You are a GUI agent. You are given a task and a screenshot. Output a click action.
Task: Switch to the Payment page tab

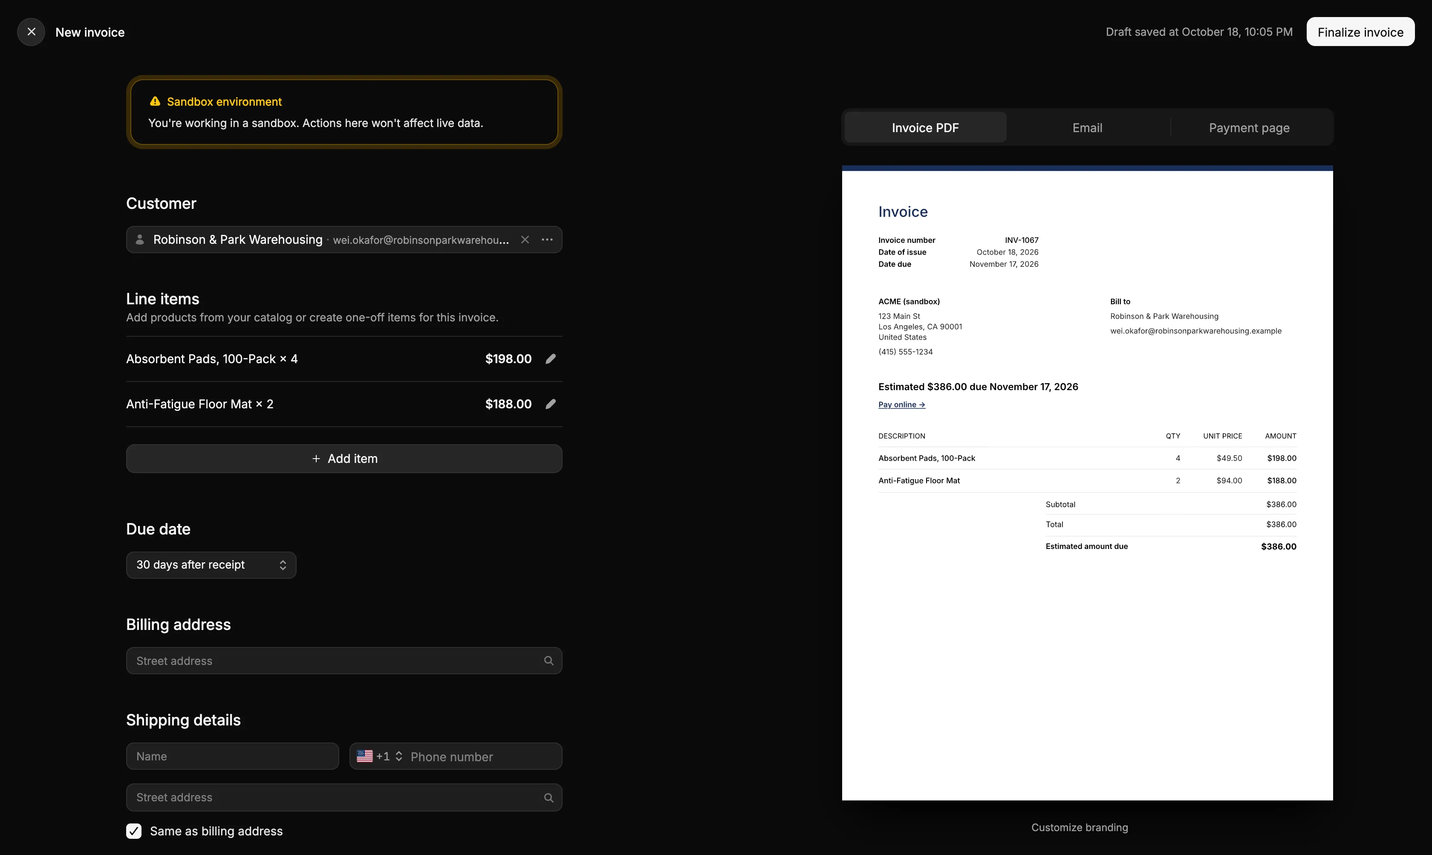pyautogui.click(x=1249, y=127)
